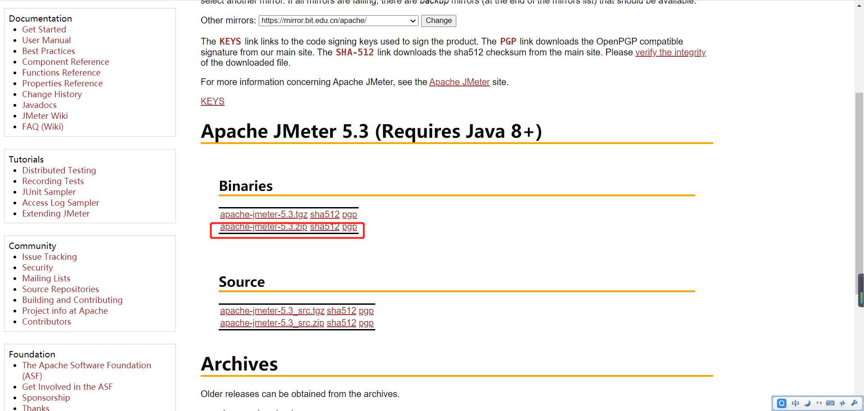Open Component Reference link
Screen dimensions: 864x411
(66, 62)
